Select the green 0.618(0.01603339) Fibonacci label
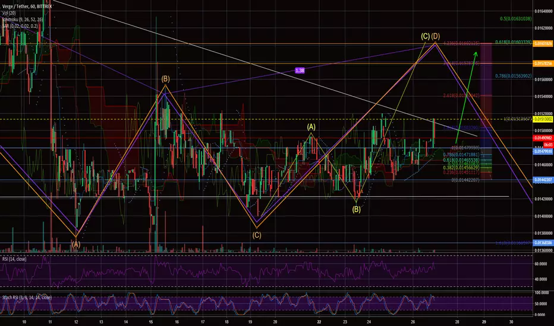Image resolution: width=554 pixels, height=326 pixels. 513,42
